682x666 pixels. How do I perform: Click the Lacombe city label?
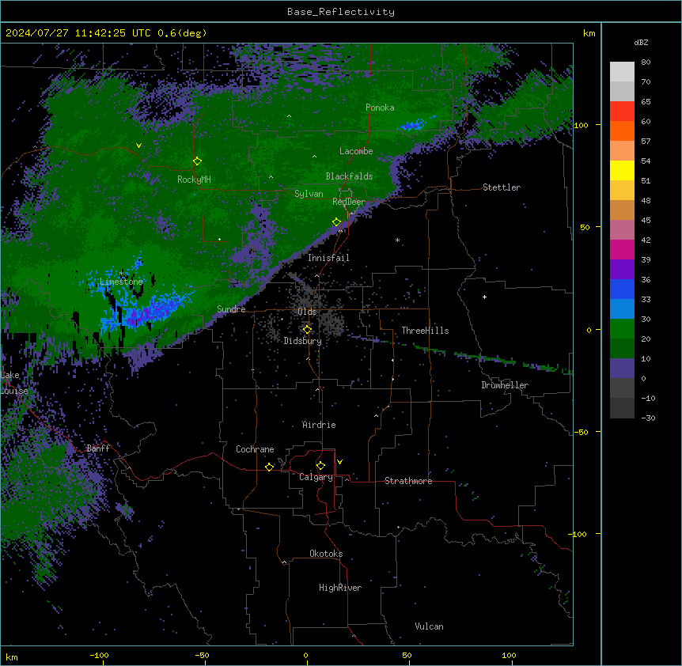pos(356,151)
